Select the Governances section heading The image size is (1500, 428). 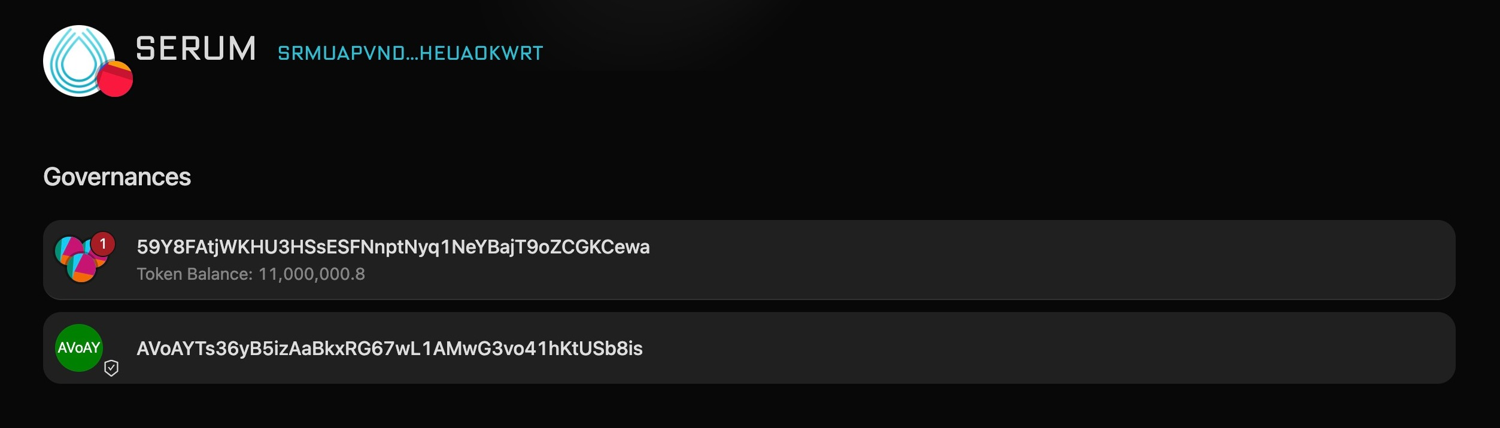click(x=117, y=177)
